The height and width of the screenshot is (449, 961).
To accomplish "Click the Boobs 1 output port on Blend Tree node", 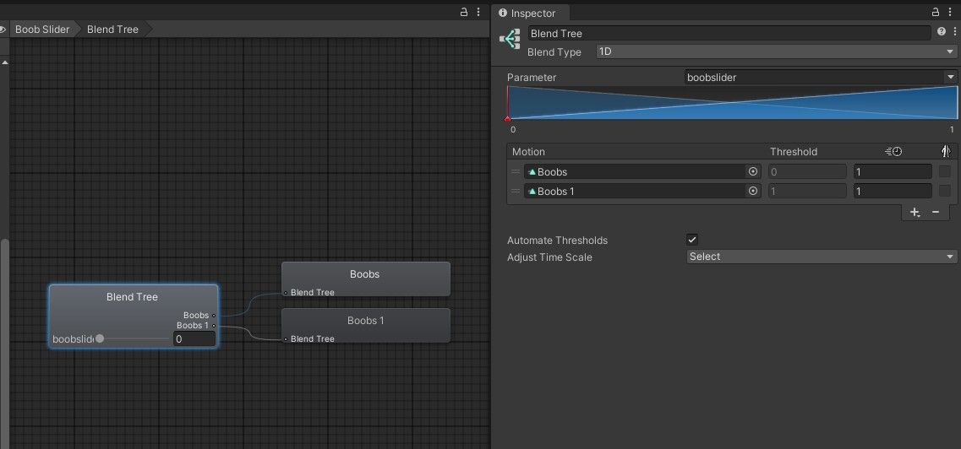I will pyautogui.click(x=214, y=326).
